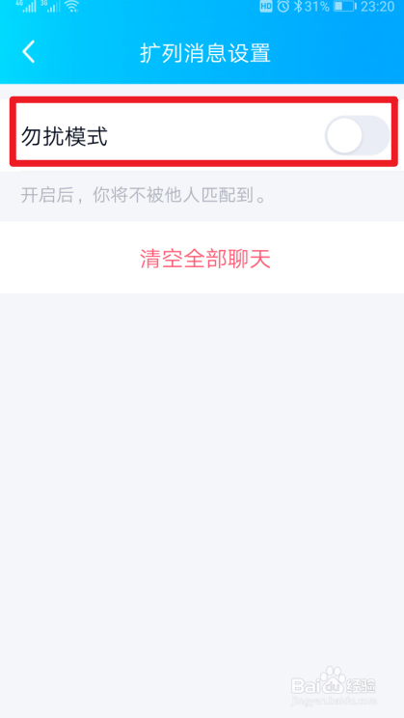404x718 pixels.
Task: Tap the Baidu 经验 watermark logo
Action: point(334,684)
